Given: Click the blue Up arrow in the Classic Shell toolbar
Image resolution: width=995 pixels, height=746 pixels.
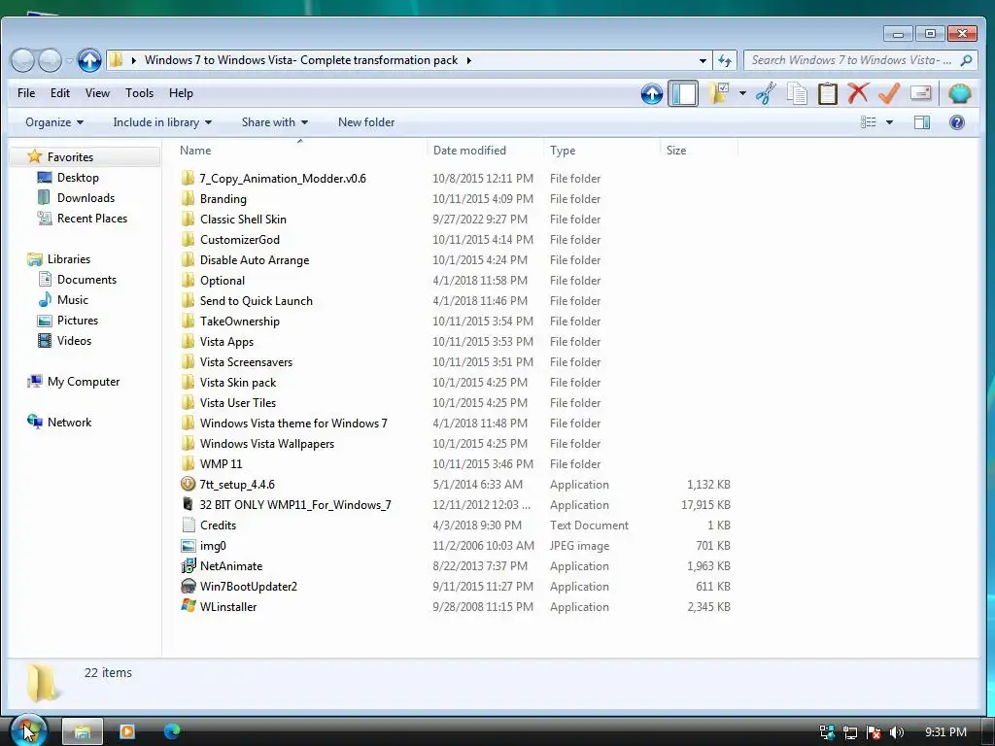Looking at the screenshot, I should [652, 94].
